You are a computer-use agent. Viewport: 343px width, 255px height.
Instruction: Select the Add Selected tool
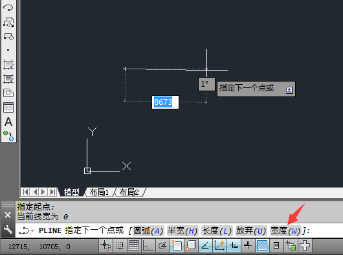[8, 136]
